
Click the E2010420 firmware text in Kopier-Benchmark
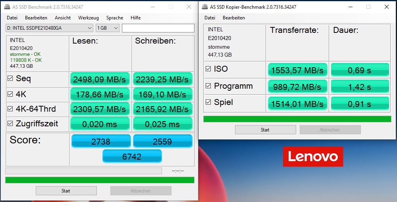(x=220, y=38)
